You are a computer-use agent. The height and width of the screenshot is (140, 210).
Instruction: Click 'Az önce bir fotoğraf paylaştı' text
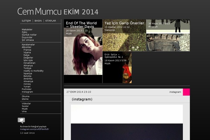tap(33, 127)
